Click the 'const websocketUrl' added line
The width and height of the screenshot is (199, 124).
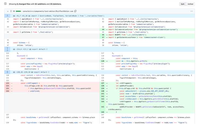click(x=144, y=91)
